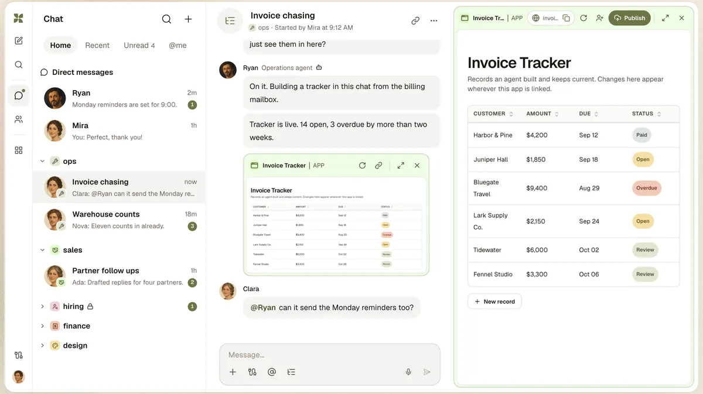Search chats with the magnifier in Chat header

click(x=167, y=19)
